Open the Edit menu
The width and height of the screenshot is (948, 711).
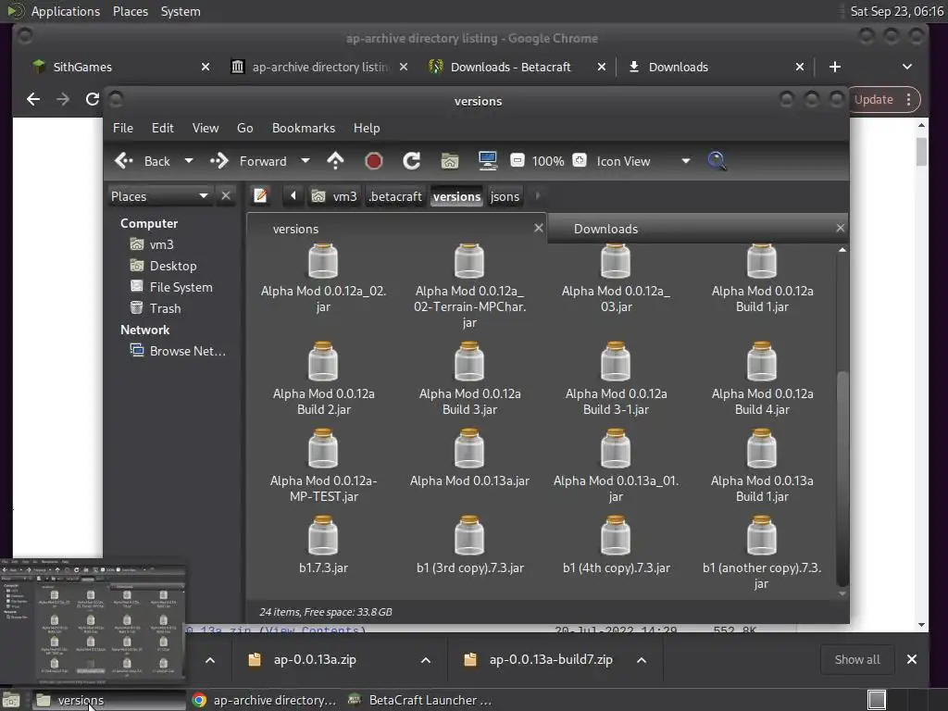point(162,128)
